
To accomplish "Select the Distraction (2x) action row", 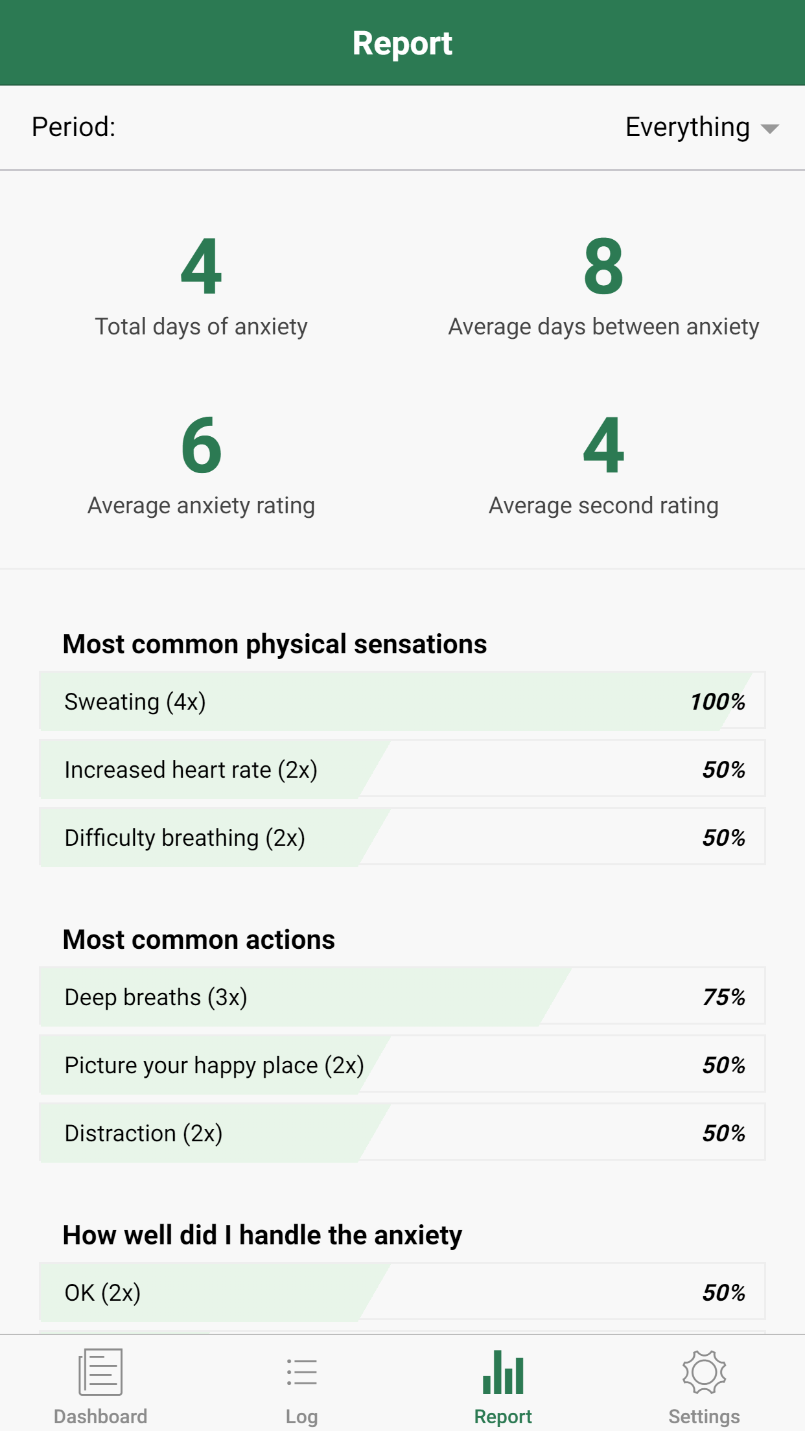I will pyautogui.click(x=402, y=1133).
